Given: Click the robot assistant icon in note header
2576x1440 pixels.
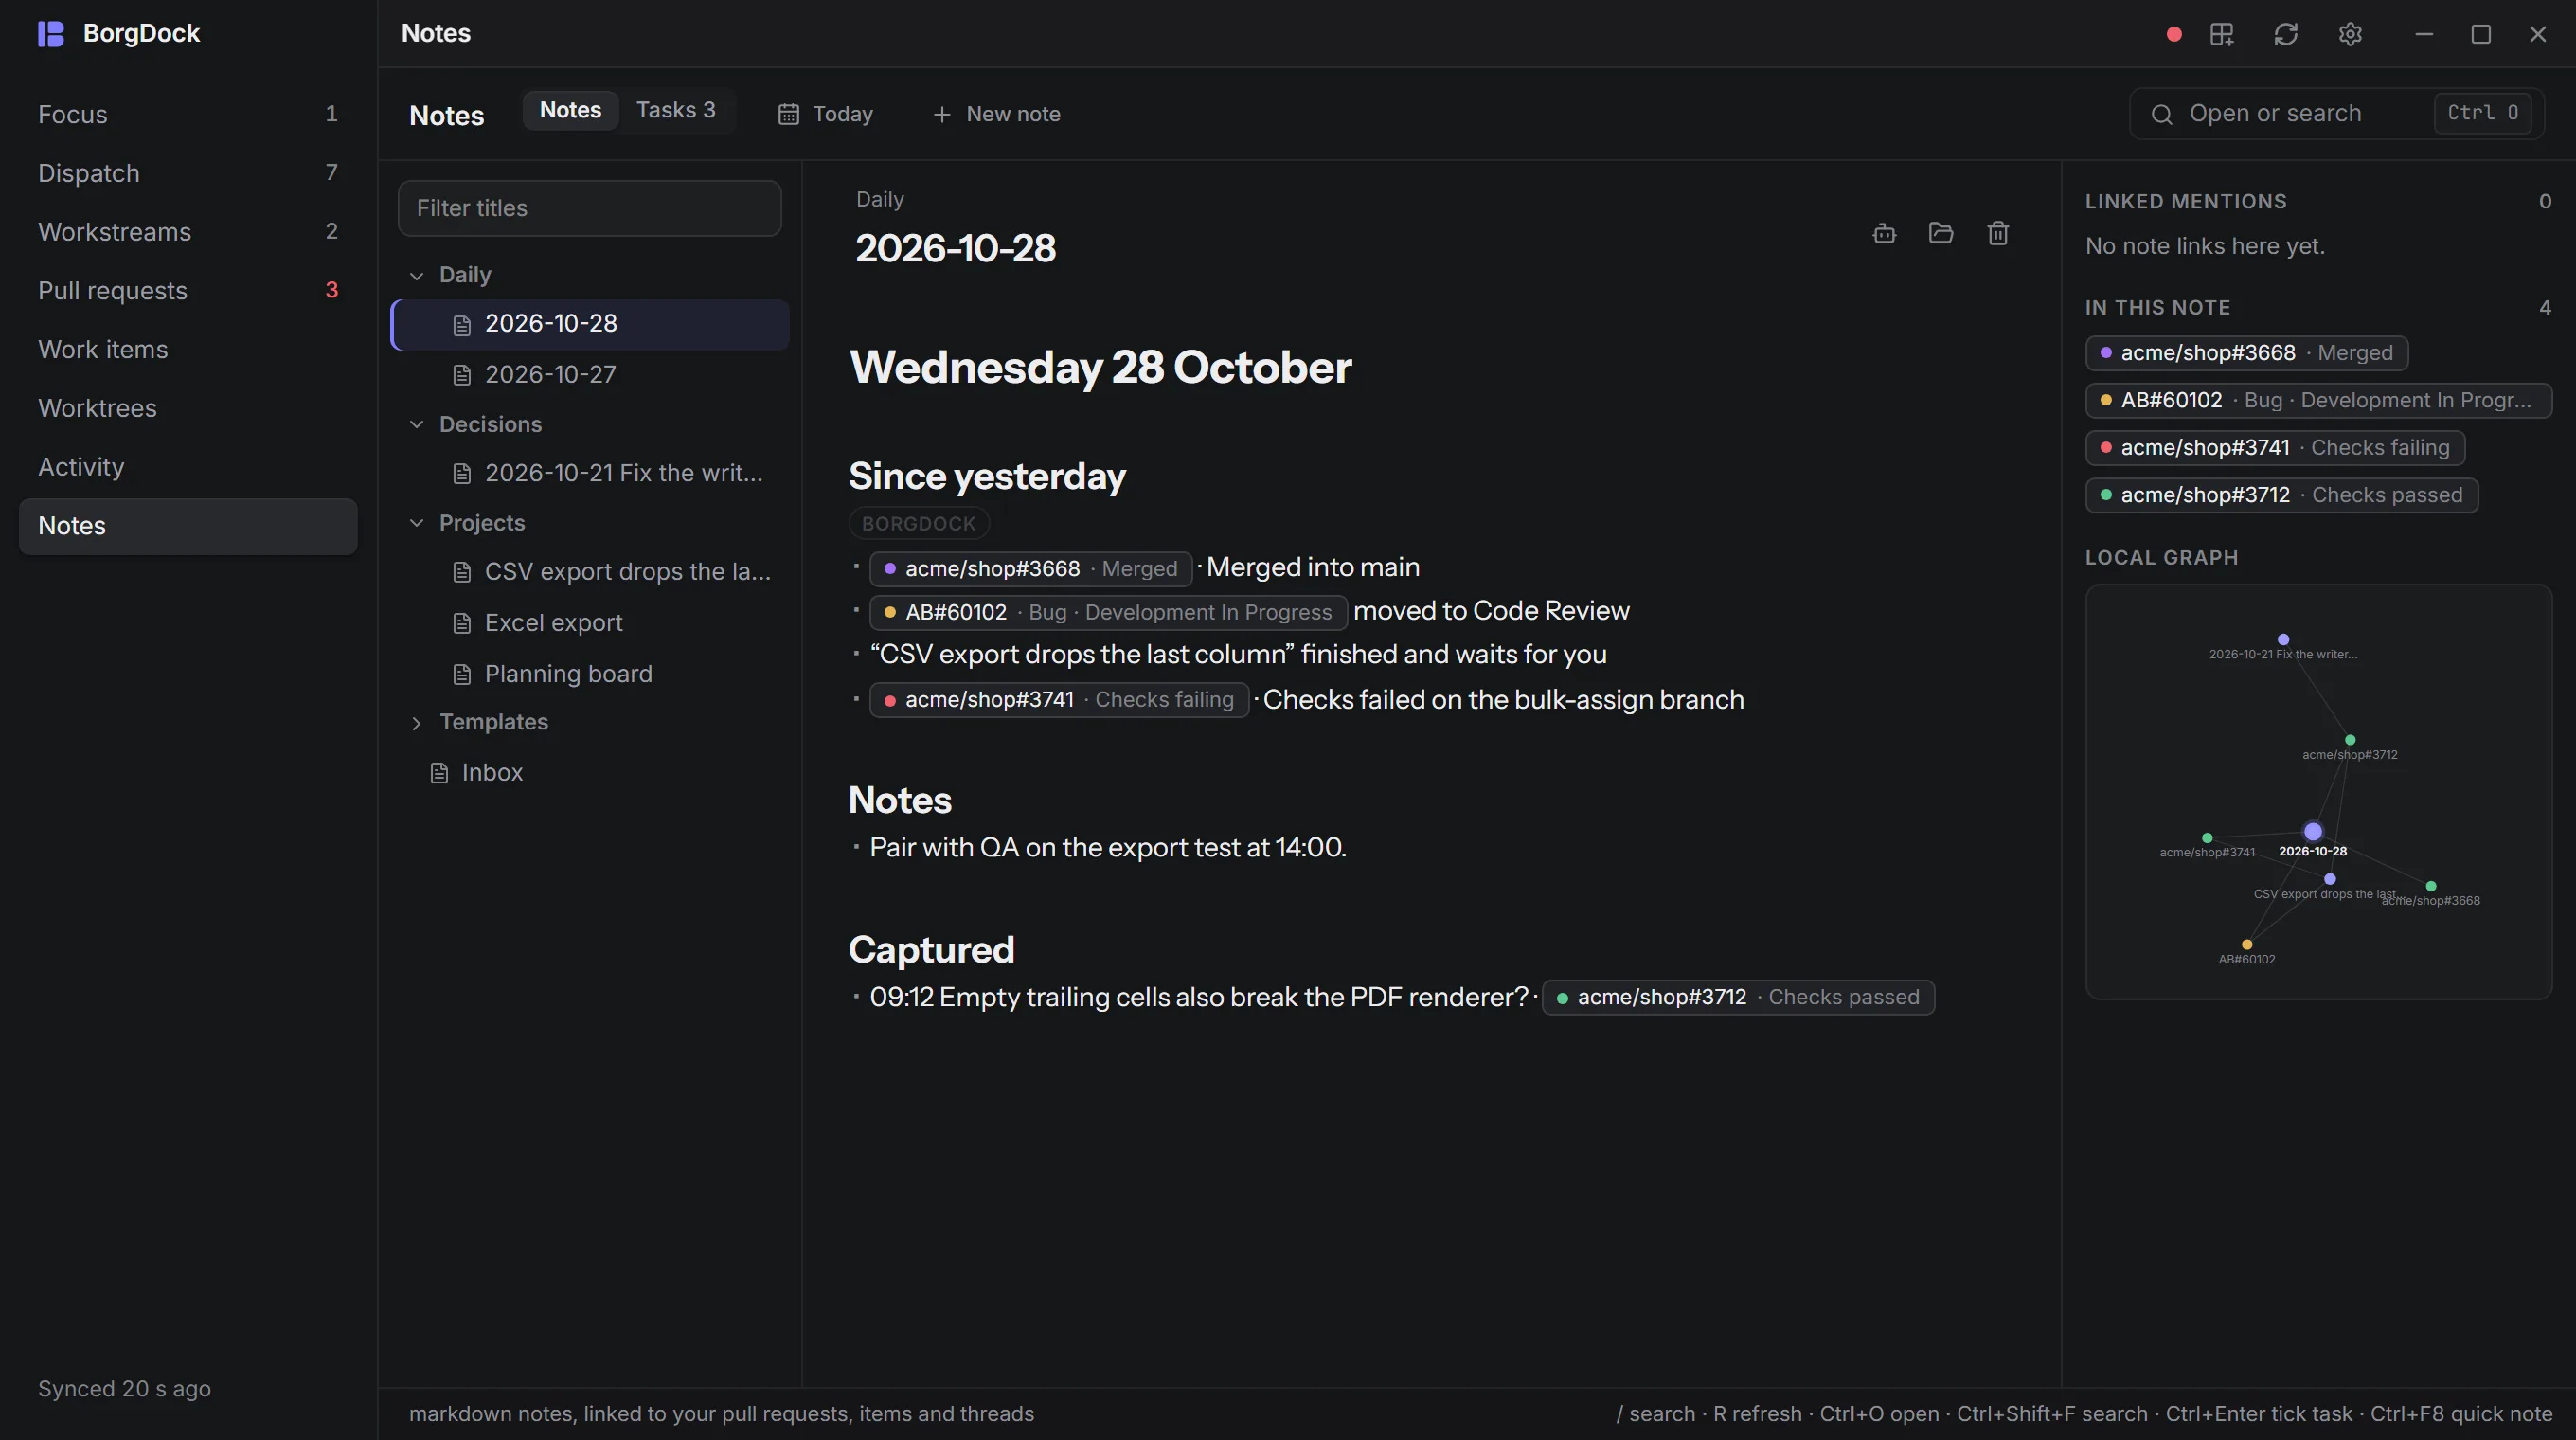Looking at the screenshot, I should coord(1884,233).
